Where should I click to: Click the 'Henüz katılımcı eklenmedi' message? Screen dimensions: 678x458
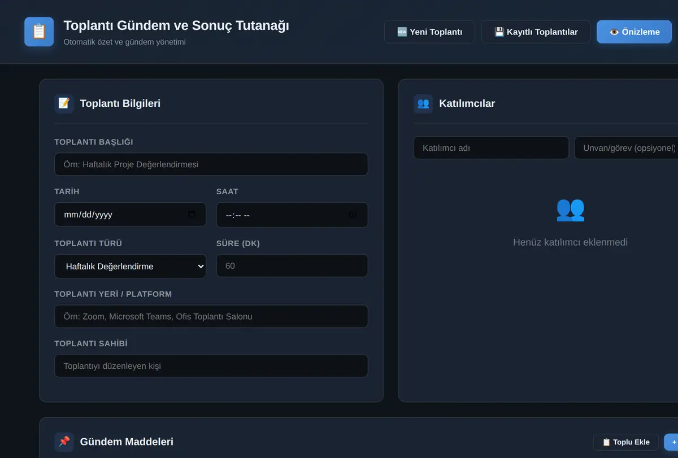570,242
